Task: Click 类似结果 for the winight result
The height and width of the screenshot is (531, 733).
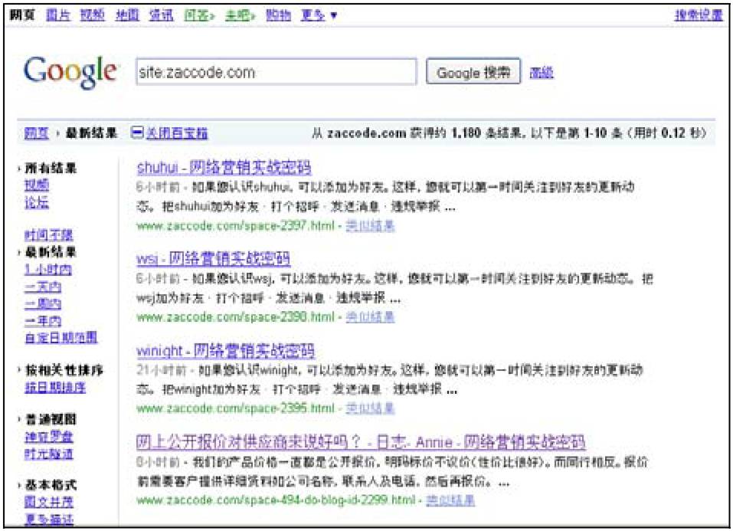Action: pyautogui.click(x=370, y=408)
